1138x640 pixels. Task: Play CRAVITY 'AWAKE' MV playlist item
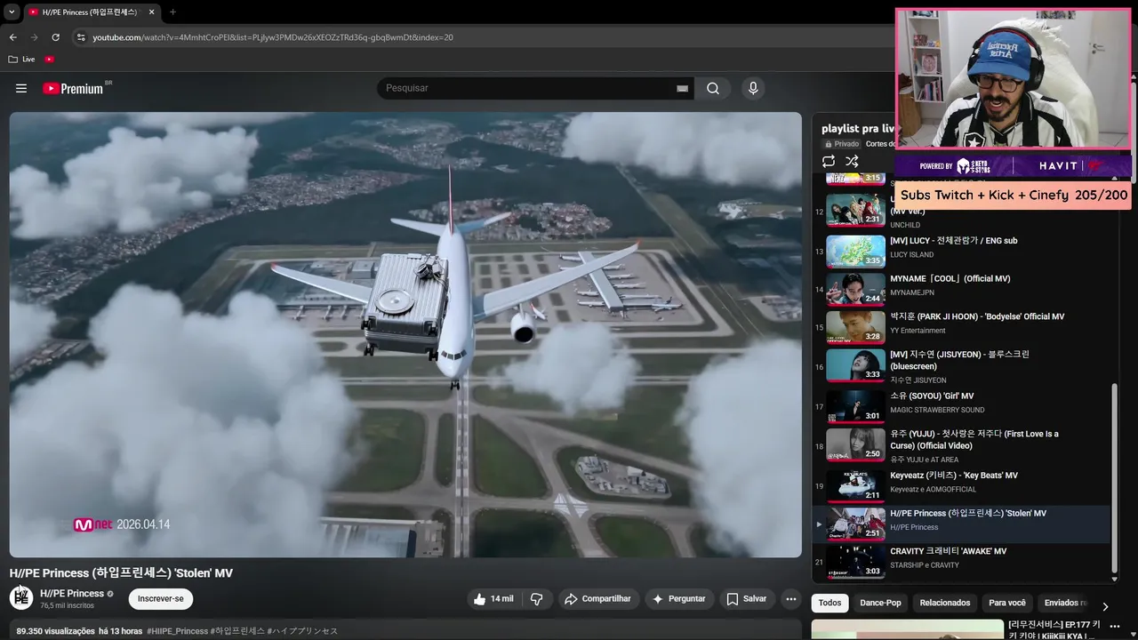click(962, 561)
